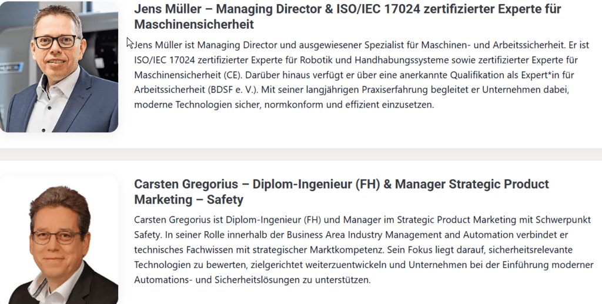Click Jens Müller's profile photo
The image size is (602, 304).
59,66
